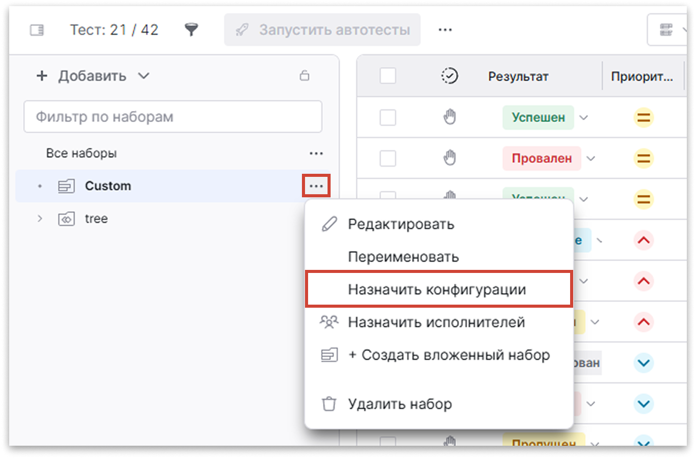This screenshot has height=459, width=696.
Task: Choose Переименовать from context menu
Action: 439,257
